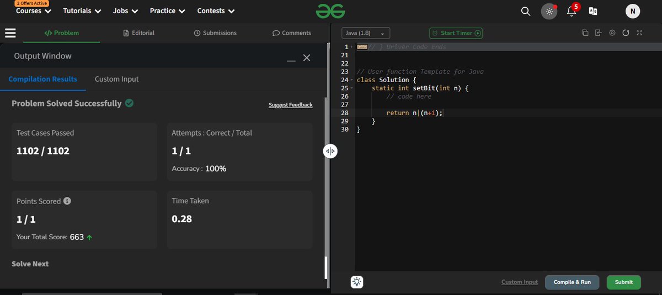This screenshot has width=662, height=295.
Task: Open the Jobs dropdown menu
Action: [126, 11]
